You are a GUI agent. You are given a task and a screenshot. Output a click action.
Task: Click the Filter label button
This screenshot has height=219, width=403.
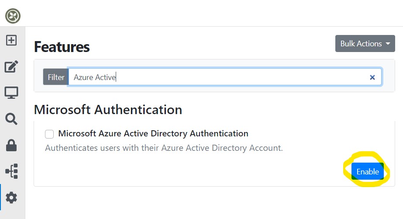tap(56, 77)
